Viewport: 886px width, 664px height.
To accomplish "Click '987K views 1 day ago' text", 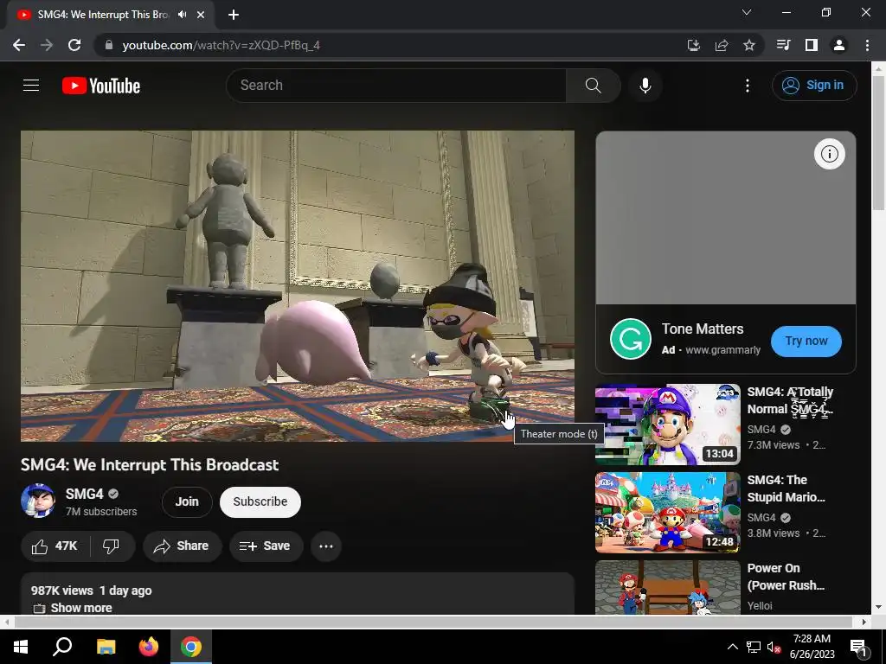I will [x=91, y=591].
